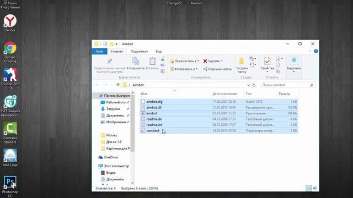Screen dimensions: 353x198
Task: Click Properties icon in quick access toolbar
Action: tap(105, 44)
